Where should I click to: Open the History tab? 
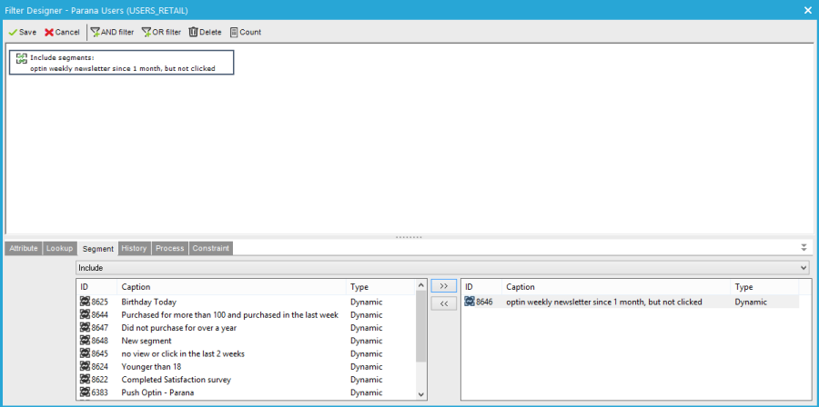(134, 248)
